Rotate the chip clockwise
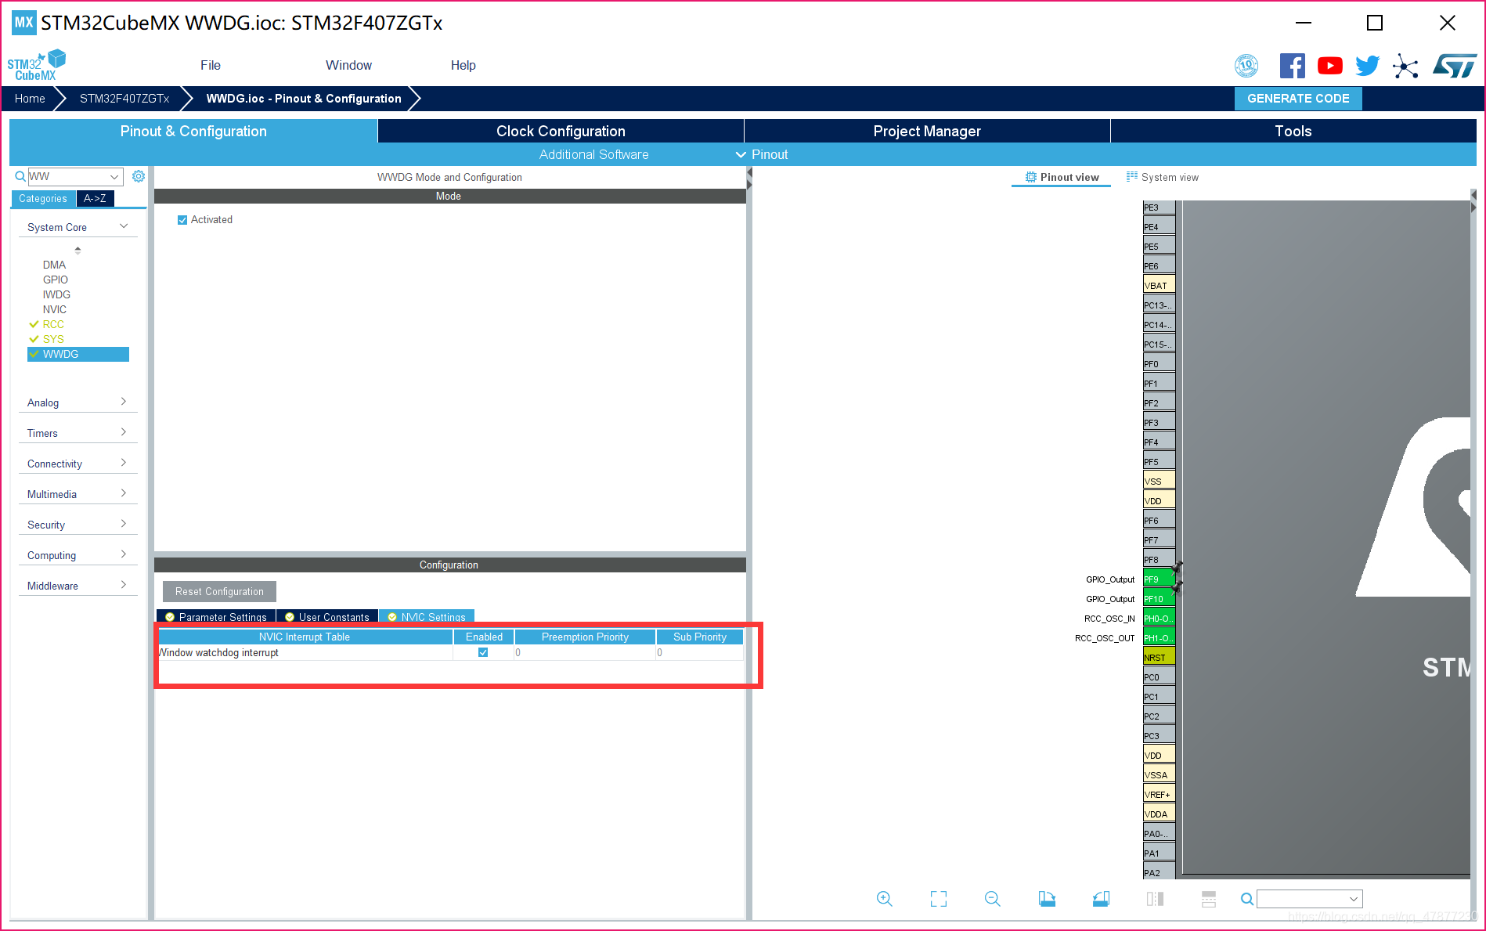This screenshot has width=1486, height=931. click(x=1047, y=899)
